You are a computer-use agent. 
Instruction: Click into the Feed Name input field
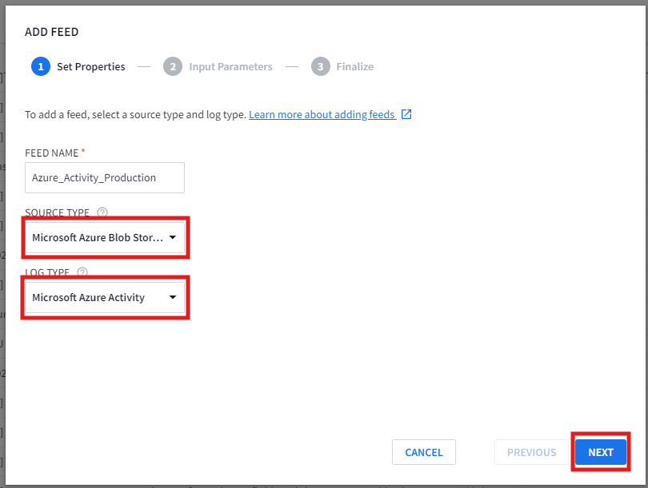[x=105, y=178]
